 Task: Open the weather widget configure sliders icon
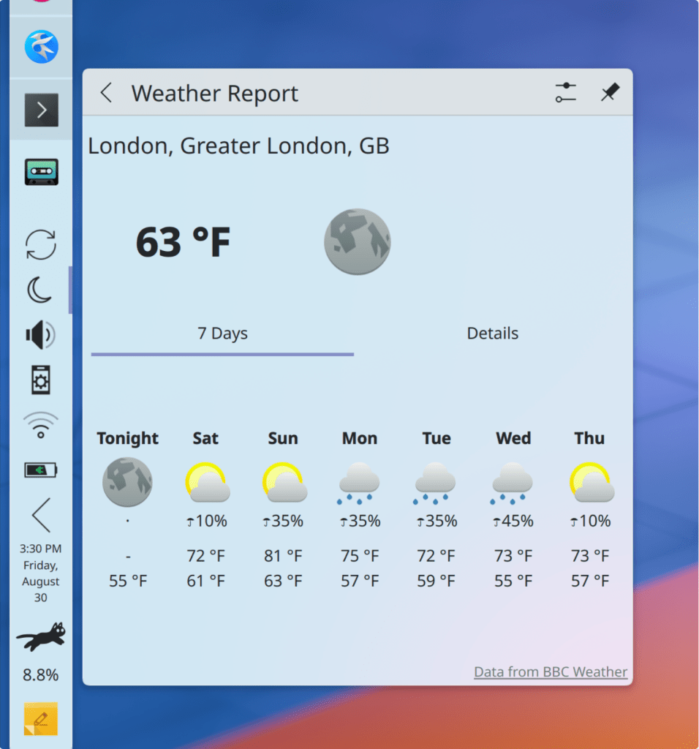(565, 93)
